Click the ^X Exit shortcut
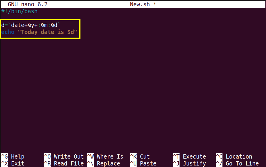Viewport: 266px width, 167px height. click(13, 163)
